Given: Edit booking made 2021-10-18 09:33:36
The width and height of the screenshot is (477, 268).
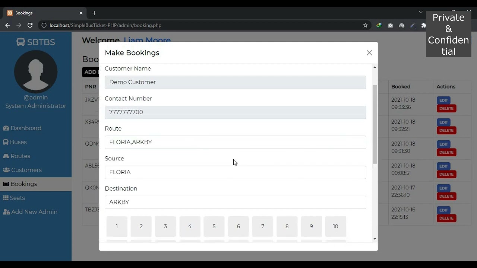Looking at the screenshot, I should (443, 100).
